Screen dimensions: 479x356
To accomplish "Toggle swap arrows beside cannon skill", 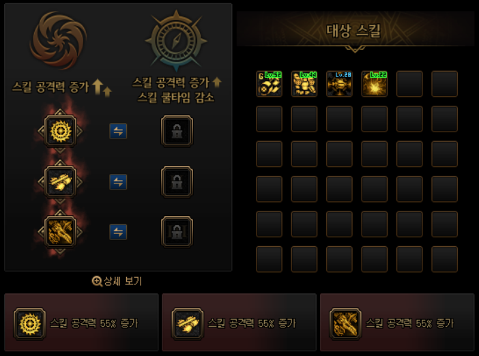I will (118, 182).
